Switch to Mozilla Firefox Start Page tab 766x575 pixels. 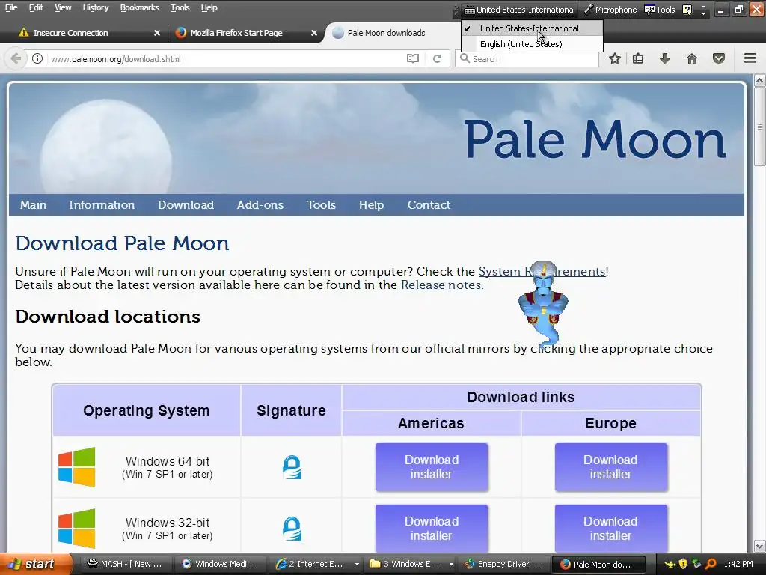[x=245, y=33]
